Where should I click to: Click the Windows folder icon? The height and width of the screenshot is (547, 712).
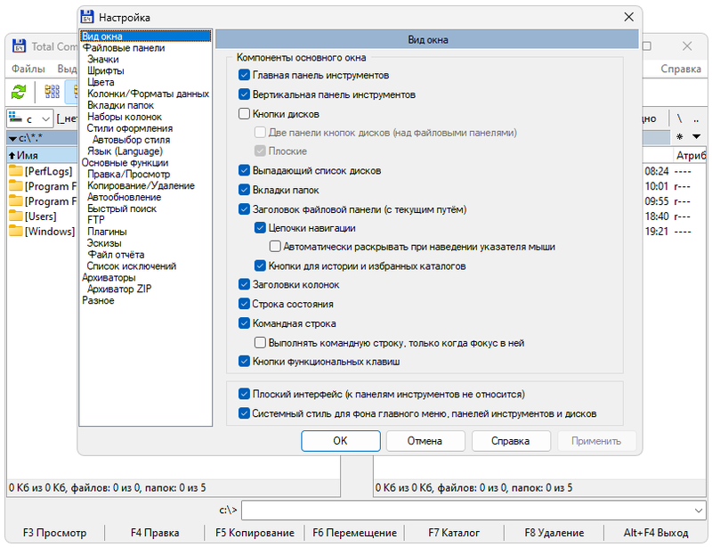point(15,231)
